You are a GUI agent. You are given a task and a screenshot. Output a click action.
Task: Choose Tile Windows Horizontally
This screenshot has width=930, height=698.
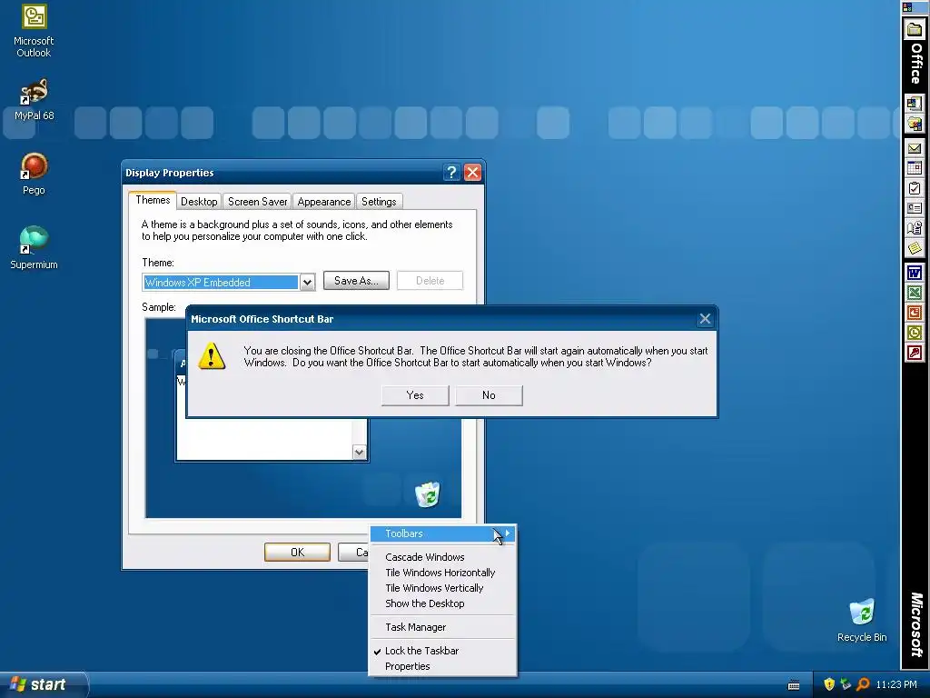click(x=440, y=573)
